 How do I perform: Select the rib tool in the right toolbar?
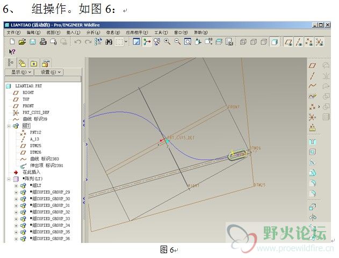(x=313, y=162)
